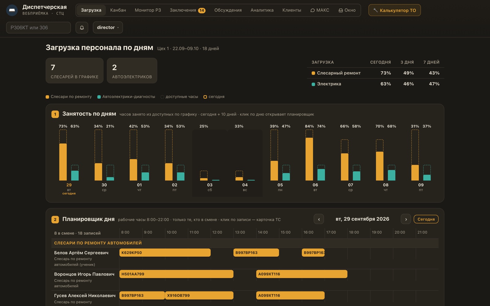Open the МАКС chat tab
The image size is (490, 306).
click(x=320, y=10)
